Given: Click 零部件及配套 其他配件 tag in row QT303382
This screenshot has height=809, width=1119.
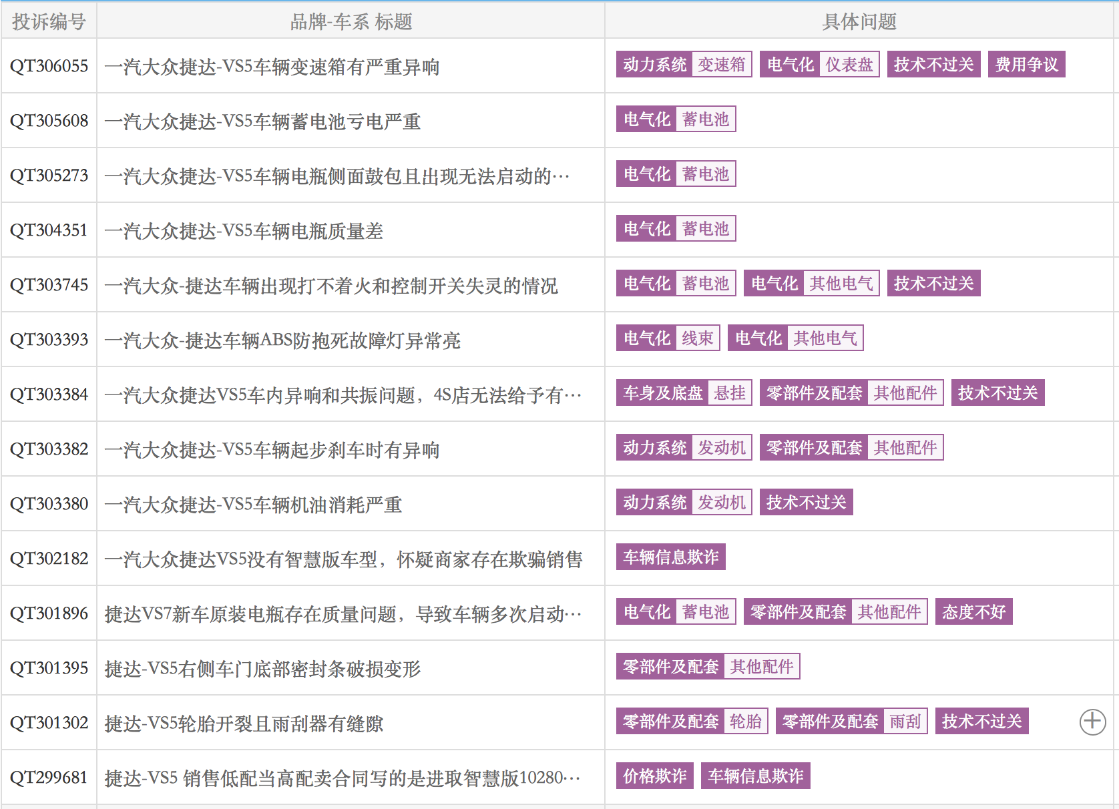Looking at the screenshot, I should [852, 448].
